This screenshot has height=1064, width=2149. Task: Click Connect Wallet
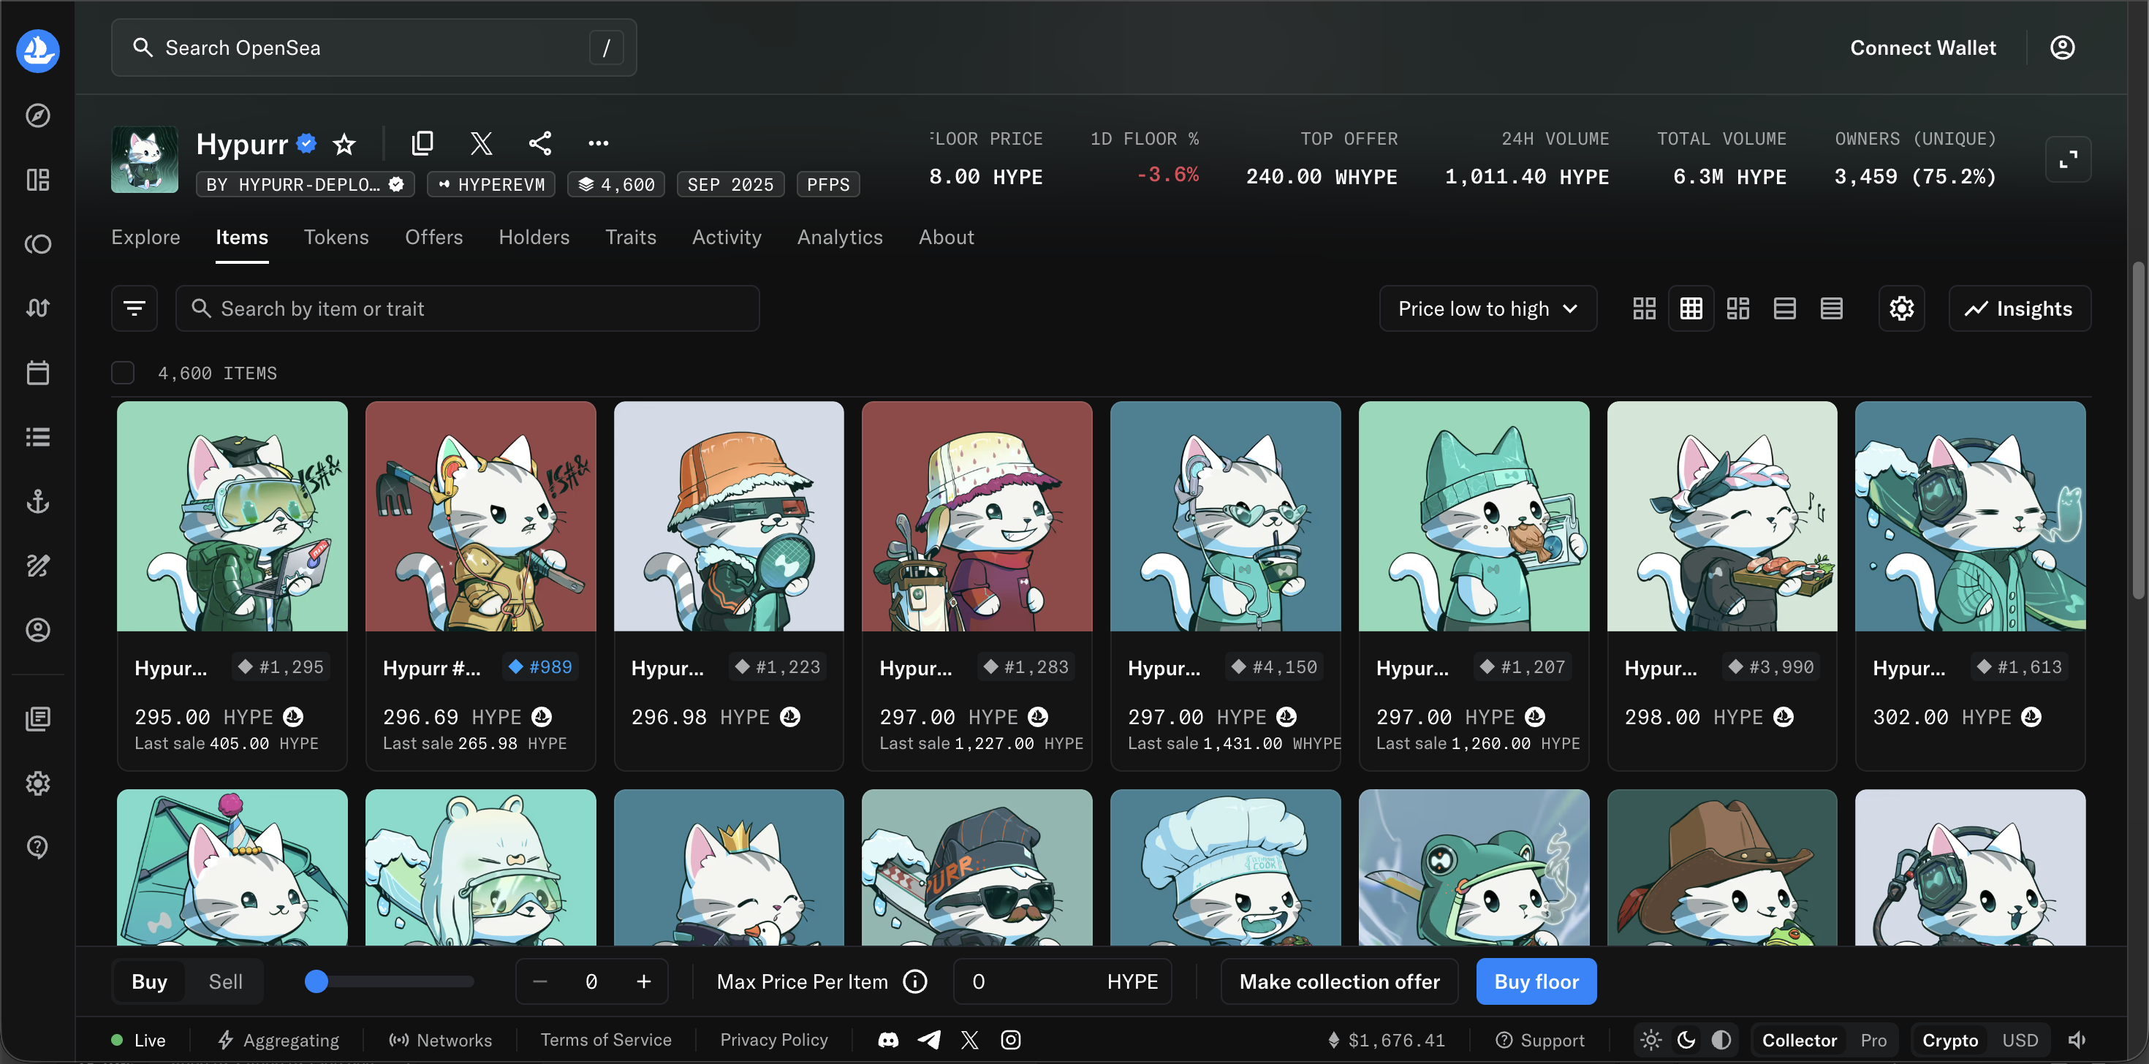coord(1923,47)
